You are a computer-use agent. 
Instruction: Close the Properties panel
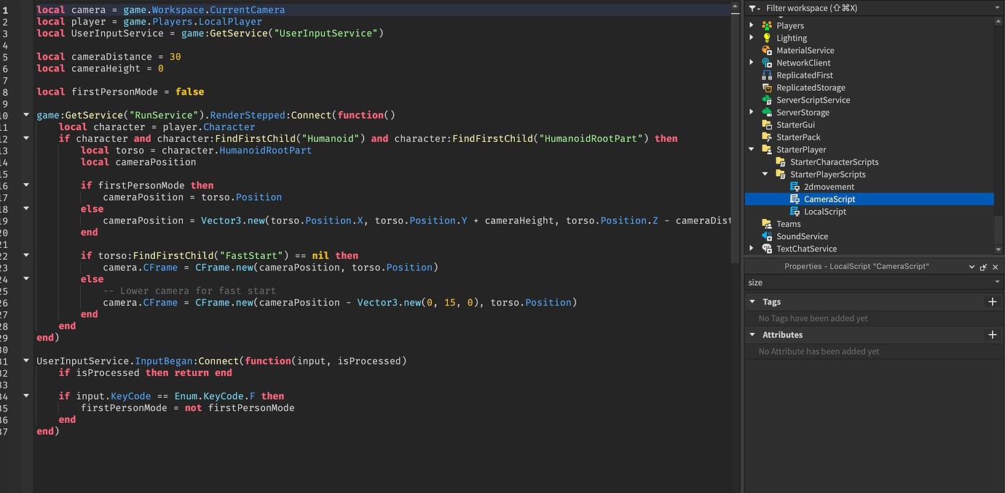click(x=995, y=267)
